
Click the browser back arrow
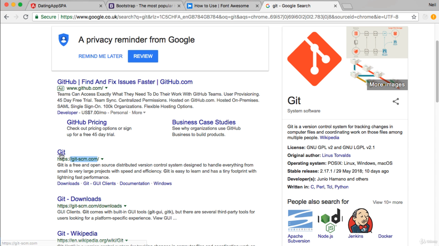(x=6, y=17)
